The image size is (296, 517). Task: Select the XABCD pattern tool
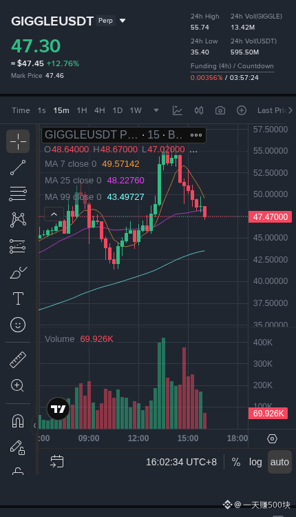coord(18,220)
